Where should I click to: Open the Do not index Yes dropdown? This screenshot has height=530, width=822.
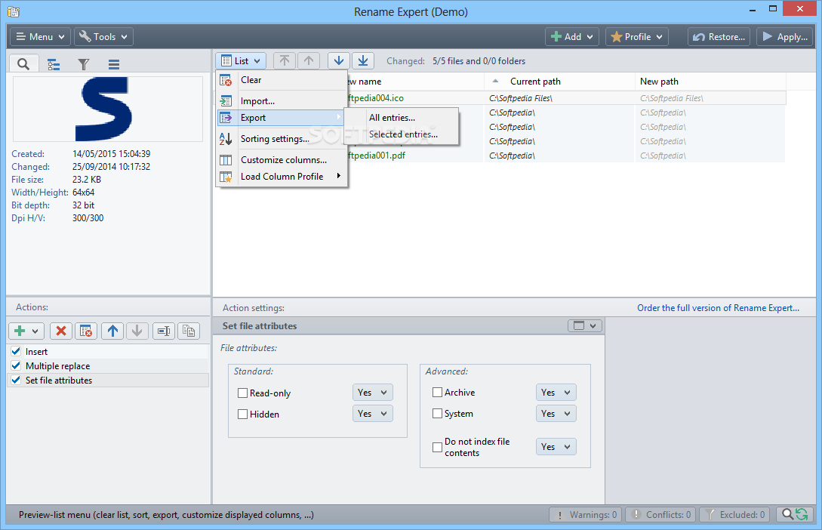556,447
